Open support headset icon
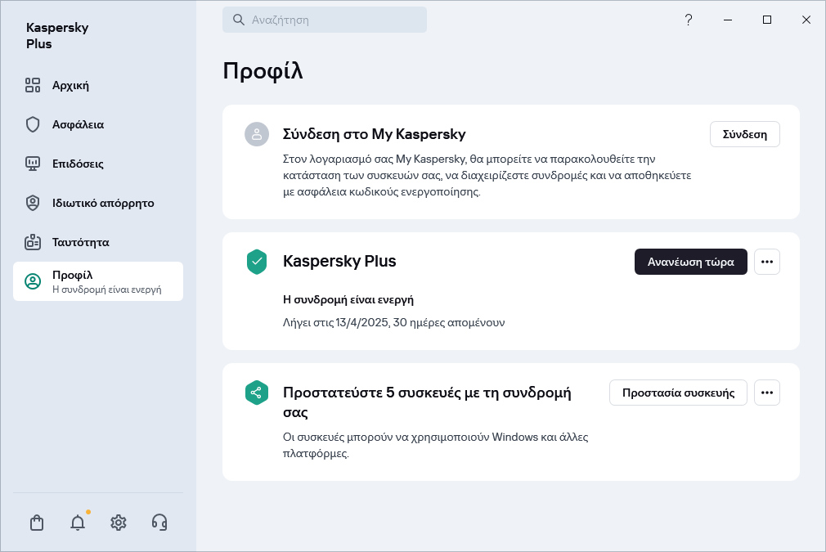The height and width of the screenshot is (552, 826). (159, 523)
